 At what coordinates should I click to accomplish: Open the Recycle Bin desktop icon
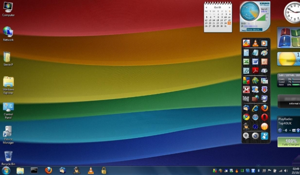click(x=8, y=157)
